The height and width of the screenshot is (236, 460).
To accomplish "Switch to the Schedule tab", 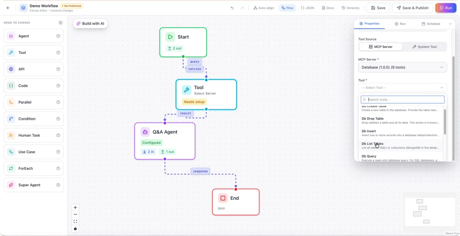I will pyautogui.click(x=431, y=24).
